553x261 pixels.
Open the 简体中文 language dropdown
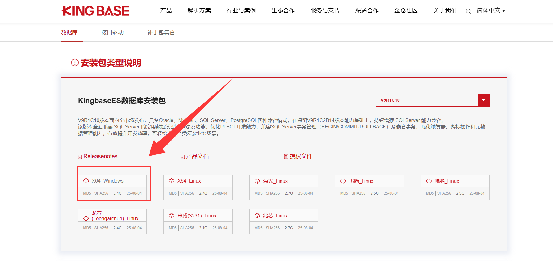click(491, 11)
